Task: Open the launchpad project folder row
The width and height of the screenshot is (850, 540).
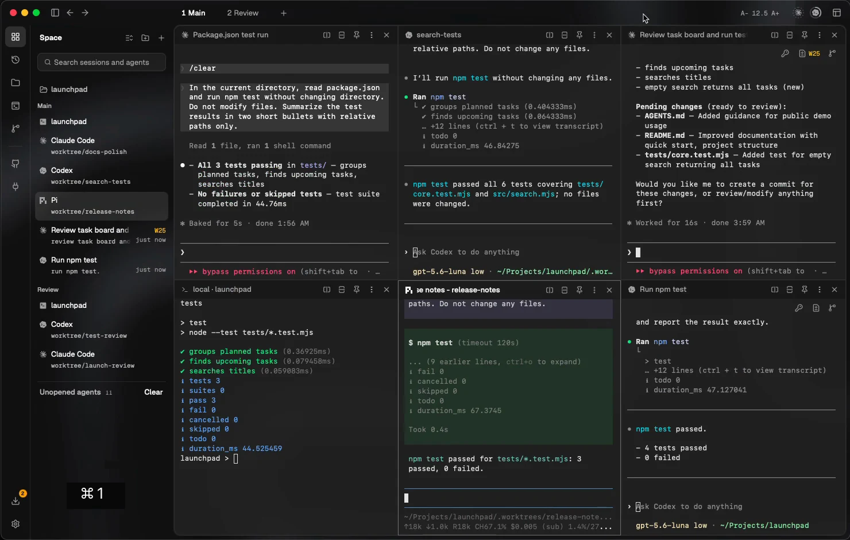Action: [x=102, y=89]
